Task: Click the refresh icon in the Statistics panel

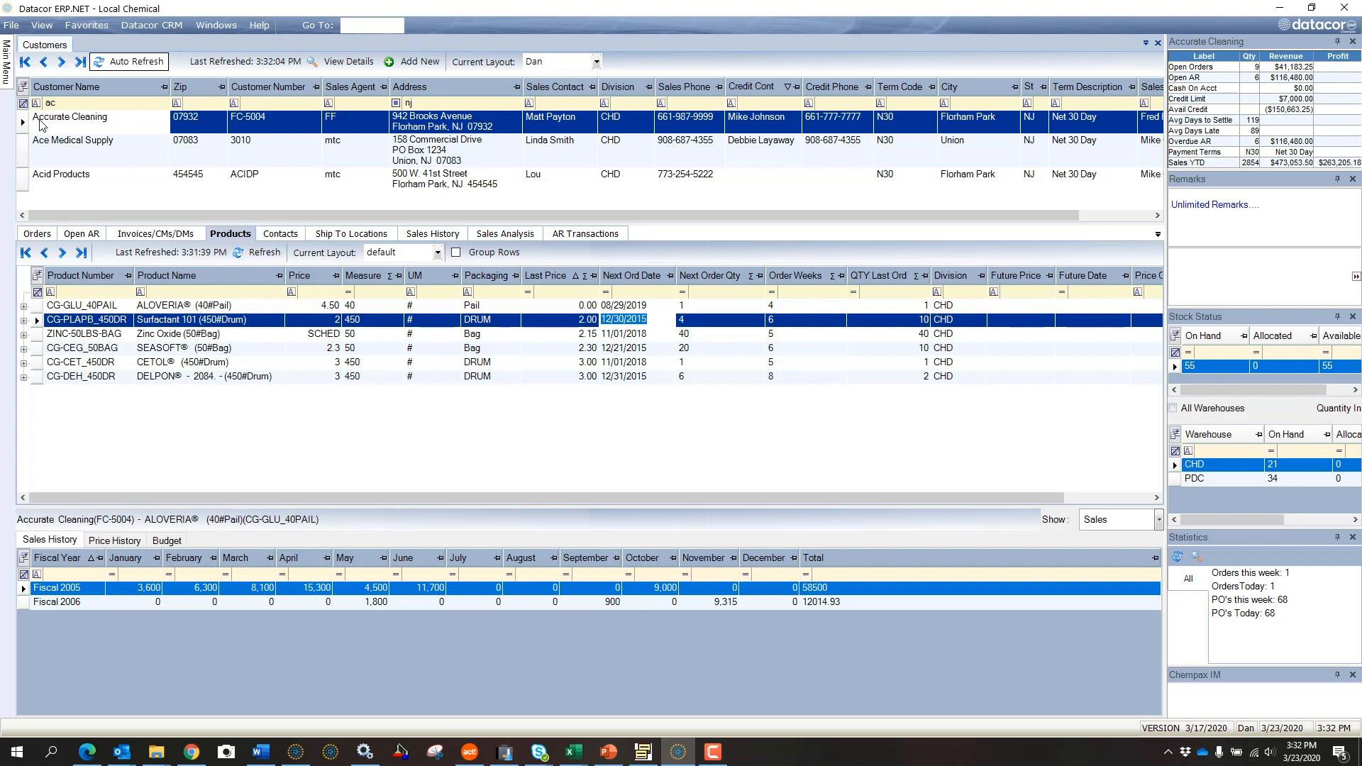Action: pyautogui.click(x=1177, y=557)
